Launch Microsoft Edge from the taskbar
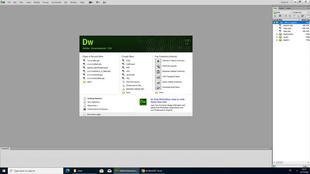Image resolution: width=310 pixels, height=174 pixels. [68, 171]
